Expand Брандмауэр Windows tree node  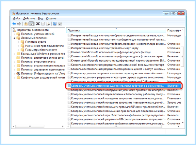tap(14, 54)
